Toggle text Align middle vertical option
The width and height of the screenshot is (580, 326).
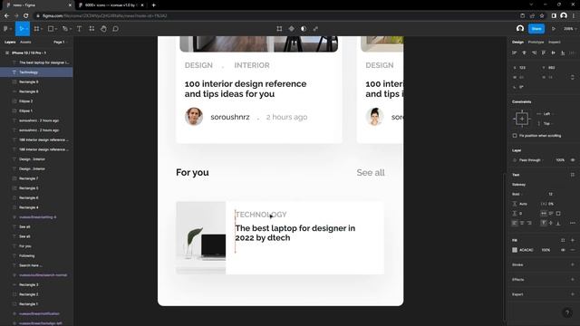pos(551,223)
